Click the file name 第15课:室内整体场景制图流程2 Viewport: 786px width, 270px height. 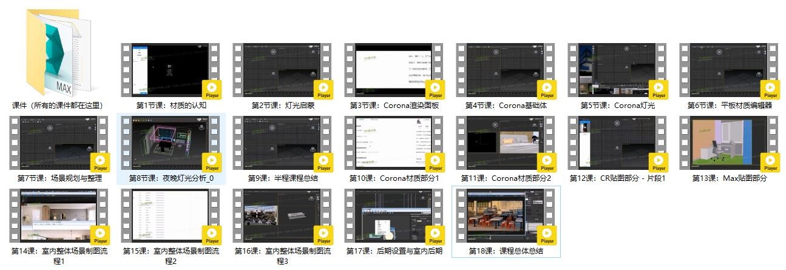pos(171,256)
